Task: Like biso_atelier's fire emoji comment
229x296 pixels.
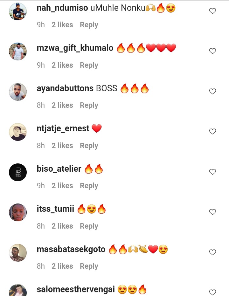Action: click(212, 172)
